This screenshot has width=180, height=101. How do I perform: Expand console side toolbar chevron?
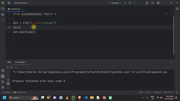8,88
